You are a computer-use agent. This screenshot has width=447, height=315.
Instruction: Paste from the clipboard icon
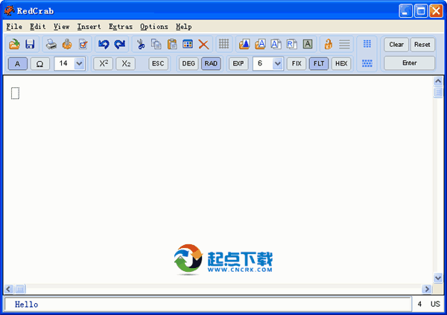click(172, 44)
